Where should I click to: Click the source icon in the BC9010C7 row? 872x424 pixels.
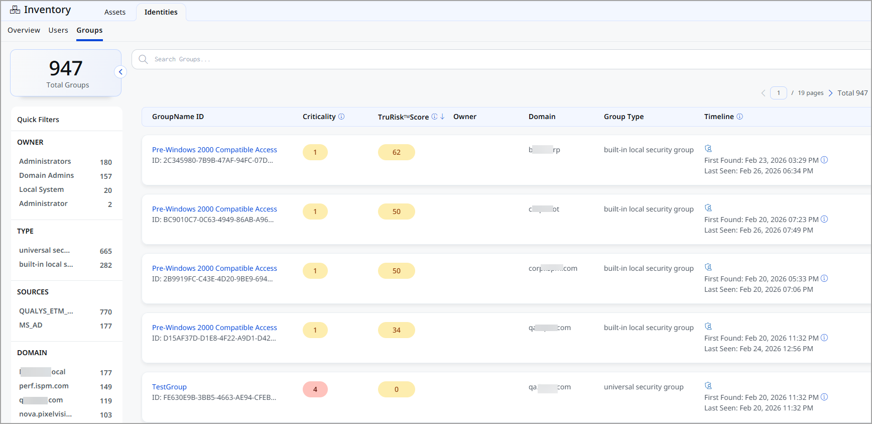[x=708, y=208]
